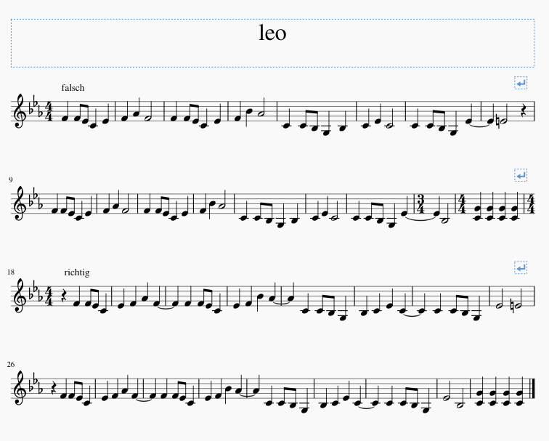Viewport: 549px width, 441px height.
Task: Click the 'richtig' staff text
Action: tap(77, 272)
